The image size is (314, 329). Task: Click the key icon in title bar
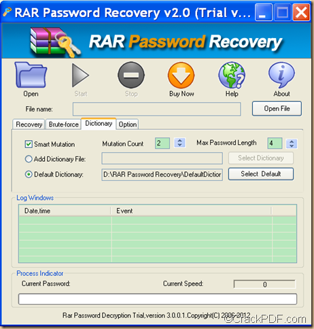tap(7, 12)
